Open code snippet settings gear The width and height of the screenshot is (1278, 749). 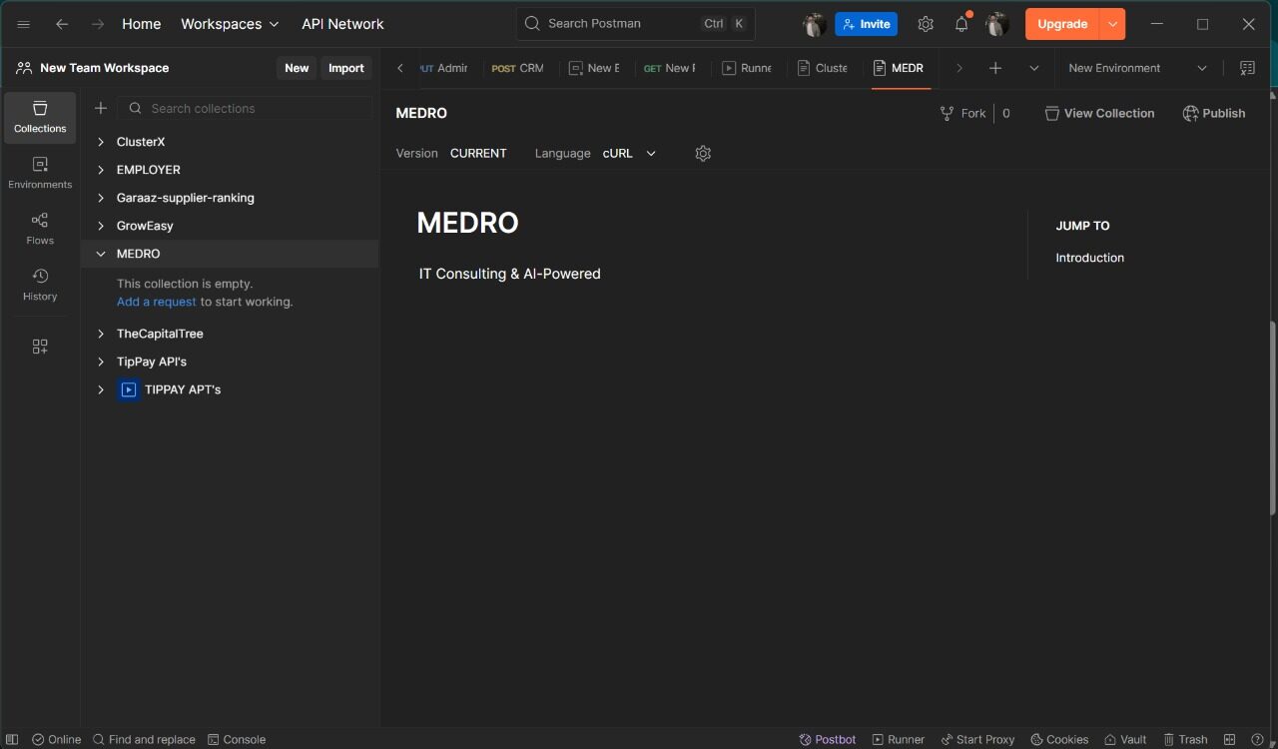[703, 153]
